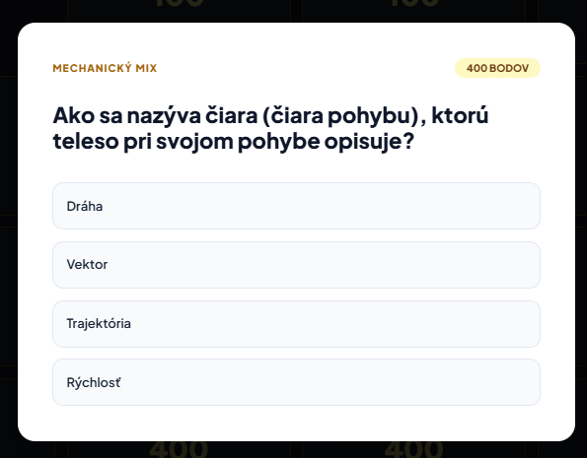
Task: Click the dimmed 400 tile behind dialog's bottom left
Action: (x=179, y=449)
